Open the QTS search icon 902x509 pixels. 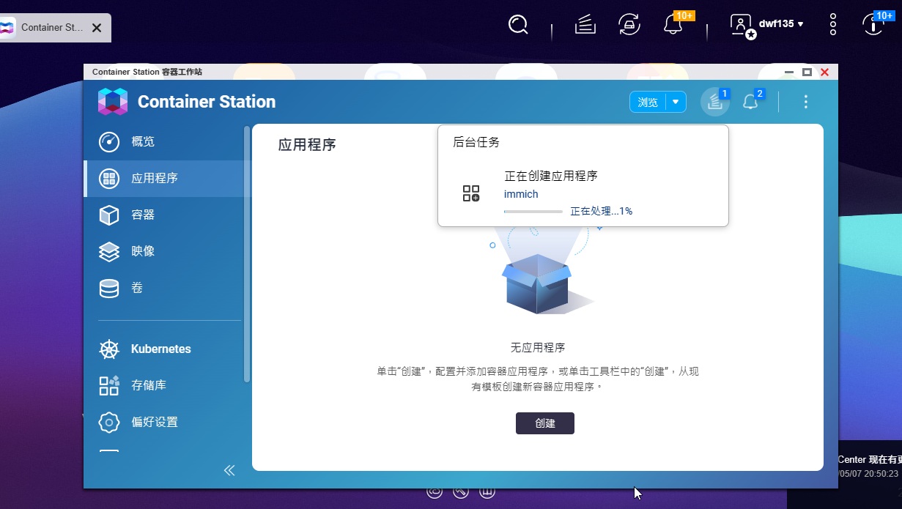pyautogui.click(x=518, y=25)
